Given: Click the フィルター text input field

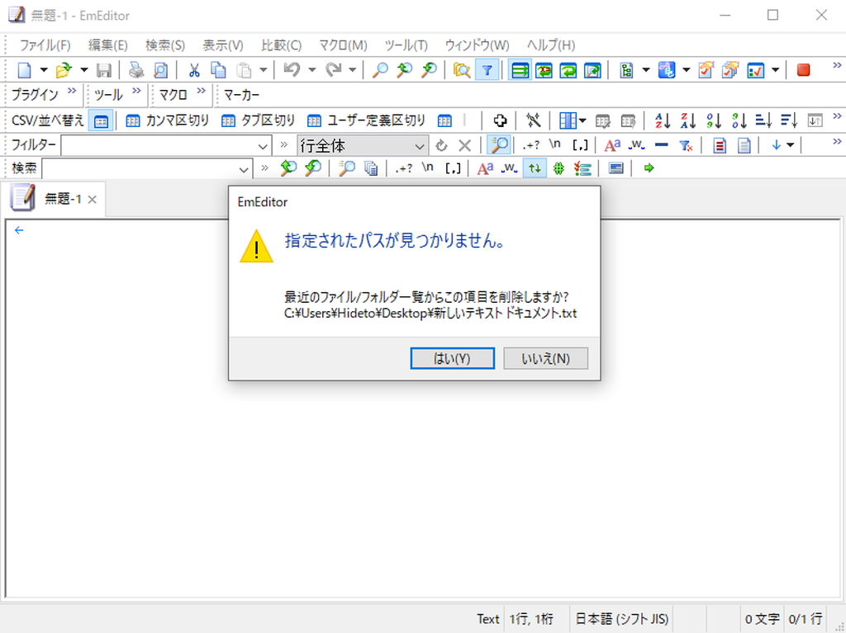Looking at the screenshot, I should coord(166,145).
